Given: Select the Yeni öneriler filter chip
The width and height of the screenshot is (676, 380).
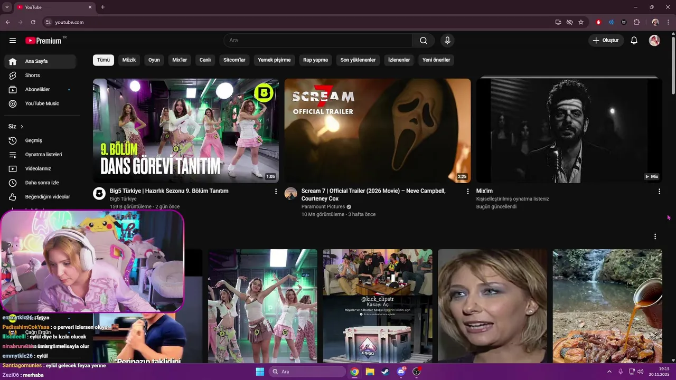Looking at the screenshot, I should [436, 60].
